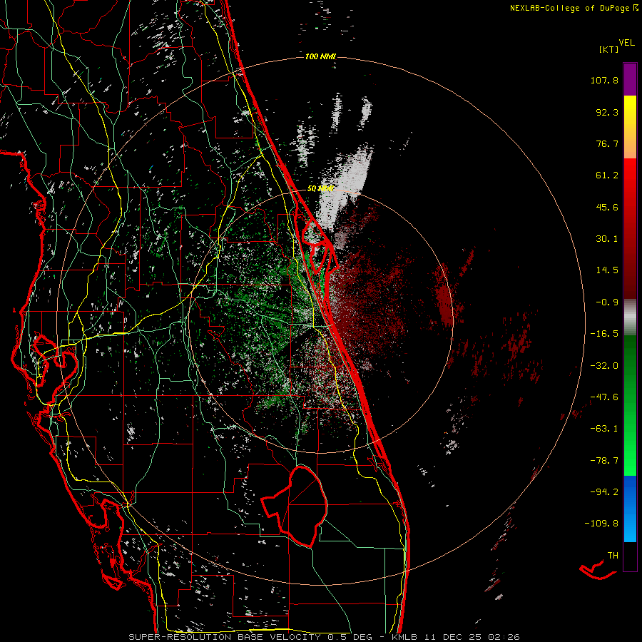Click the 45.6 velocity scale value
642x642 pixels.
607,207
